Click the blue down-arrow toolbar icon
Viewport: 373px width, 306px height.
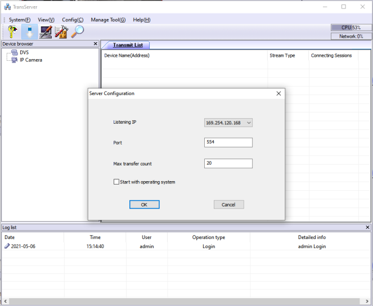[30, 32]
